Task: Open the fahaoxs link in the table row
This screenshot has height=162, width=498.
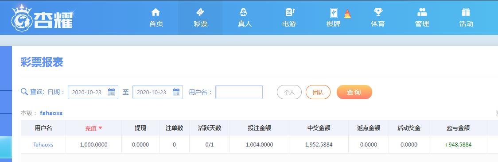Action: click(43, 145)
